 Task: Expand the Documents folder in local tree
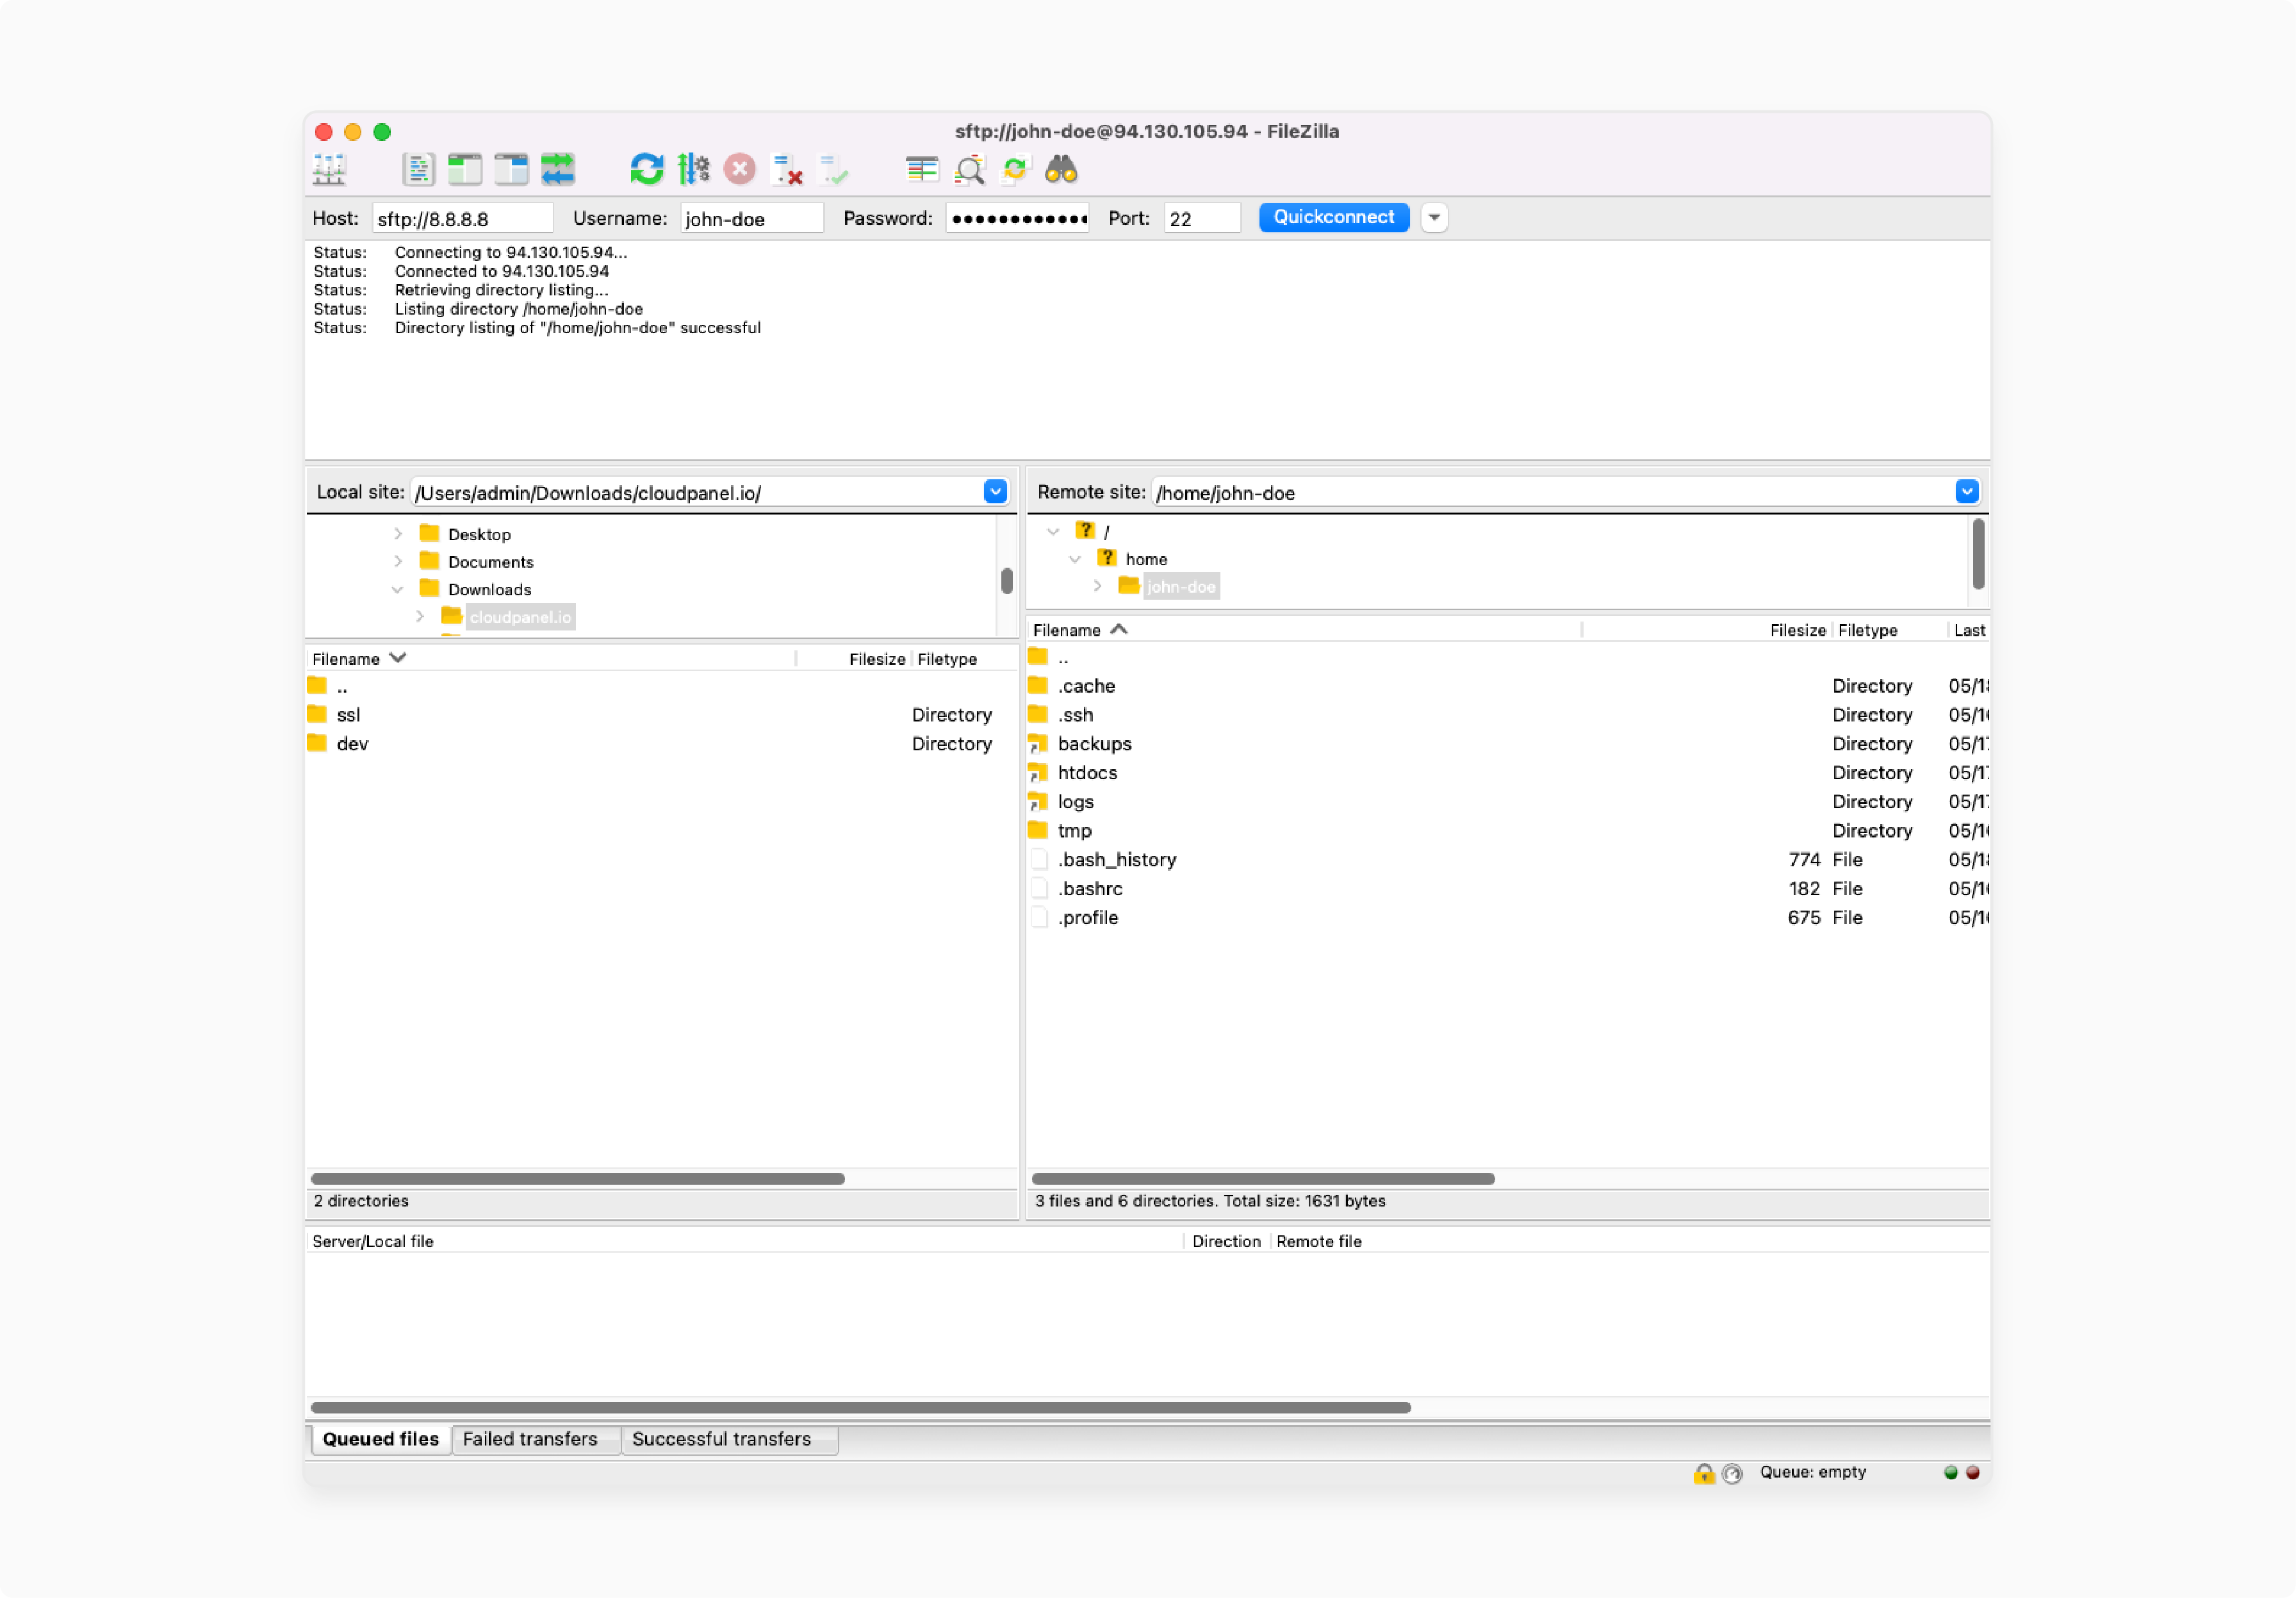398,562
